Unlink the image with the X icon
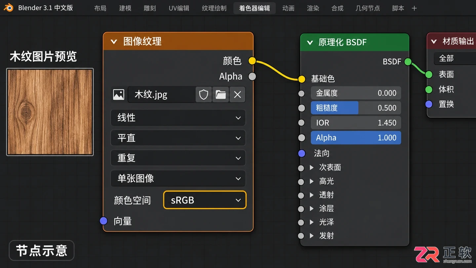Screen dimensions: 476x268 [x=237, y=95]
